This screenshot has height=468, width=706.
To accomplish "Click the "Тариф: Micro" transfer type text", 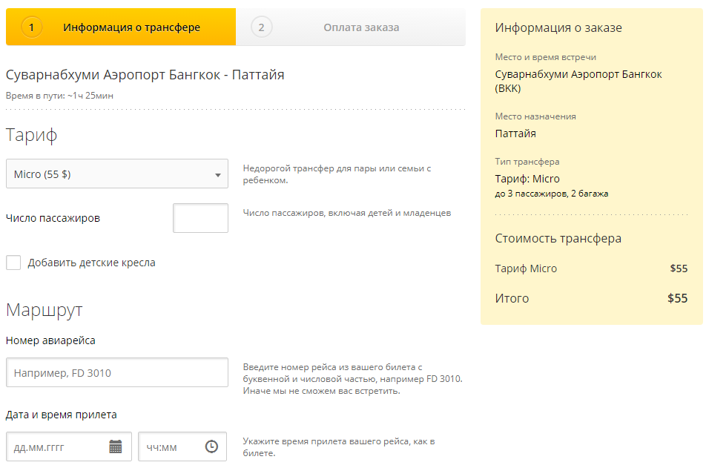I will pyautogui.click(x=527, y=179).
